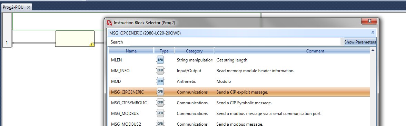Viewport: 406px width, 126px height.
Task: Select the MOD instruction row
Action: pyautogui.click(x=239, y=81)
